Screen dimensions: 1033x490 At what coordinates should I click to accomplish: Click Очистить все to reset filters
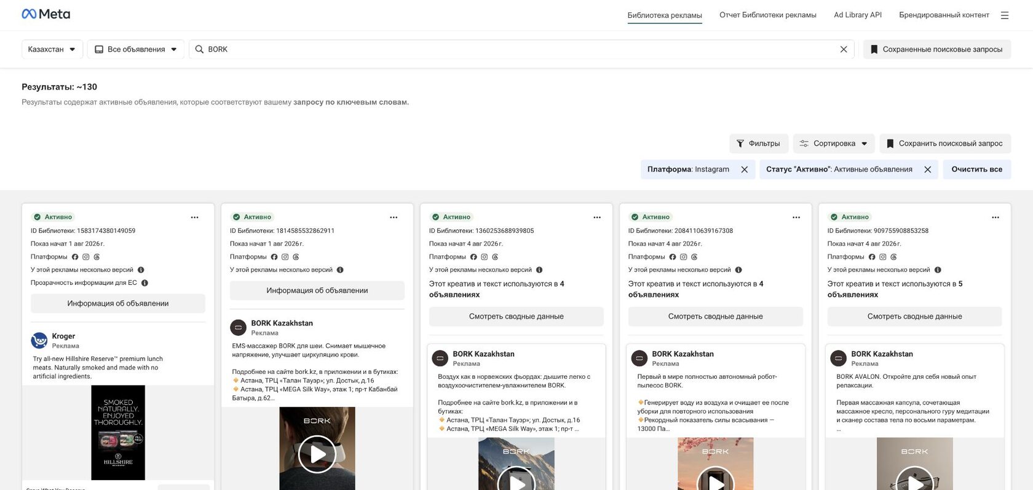(976, 169)
